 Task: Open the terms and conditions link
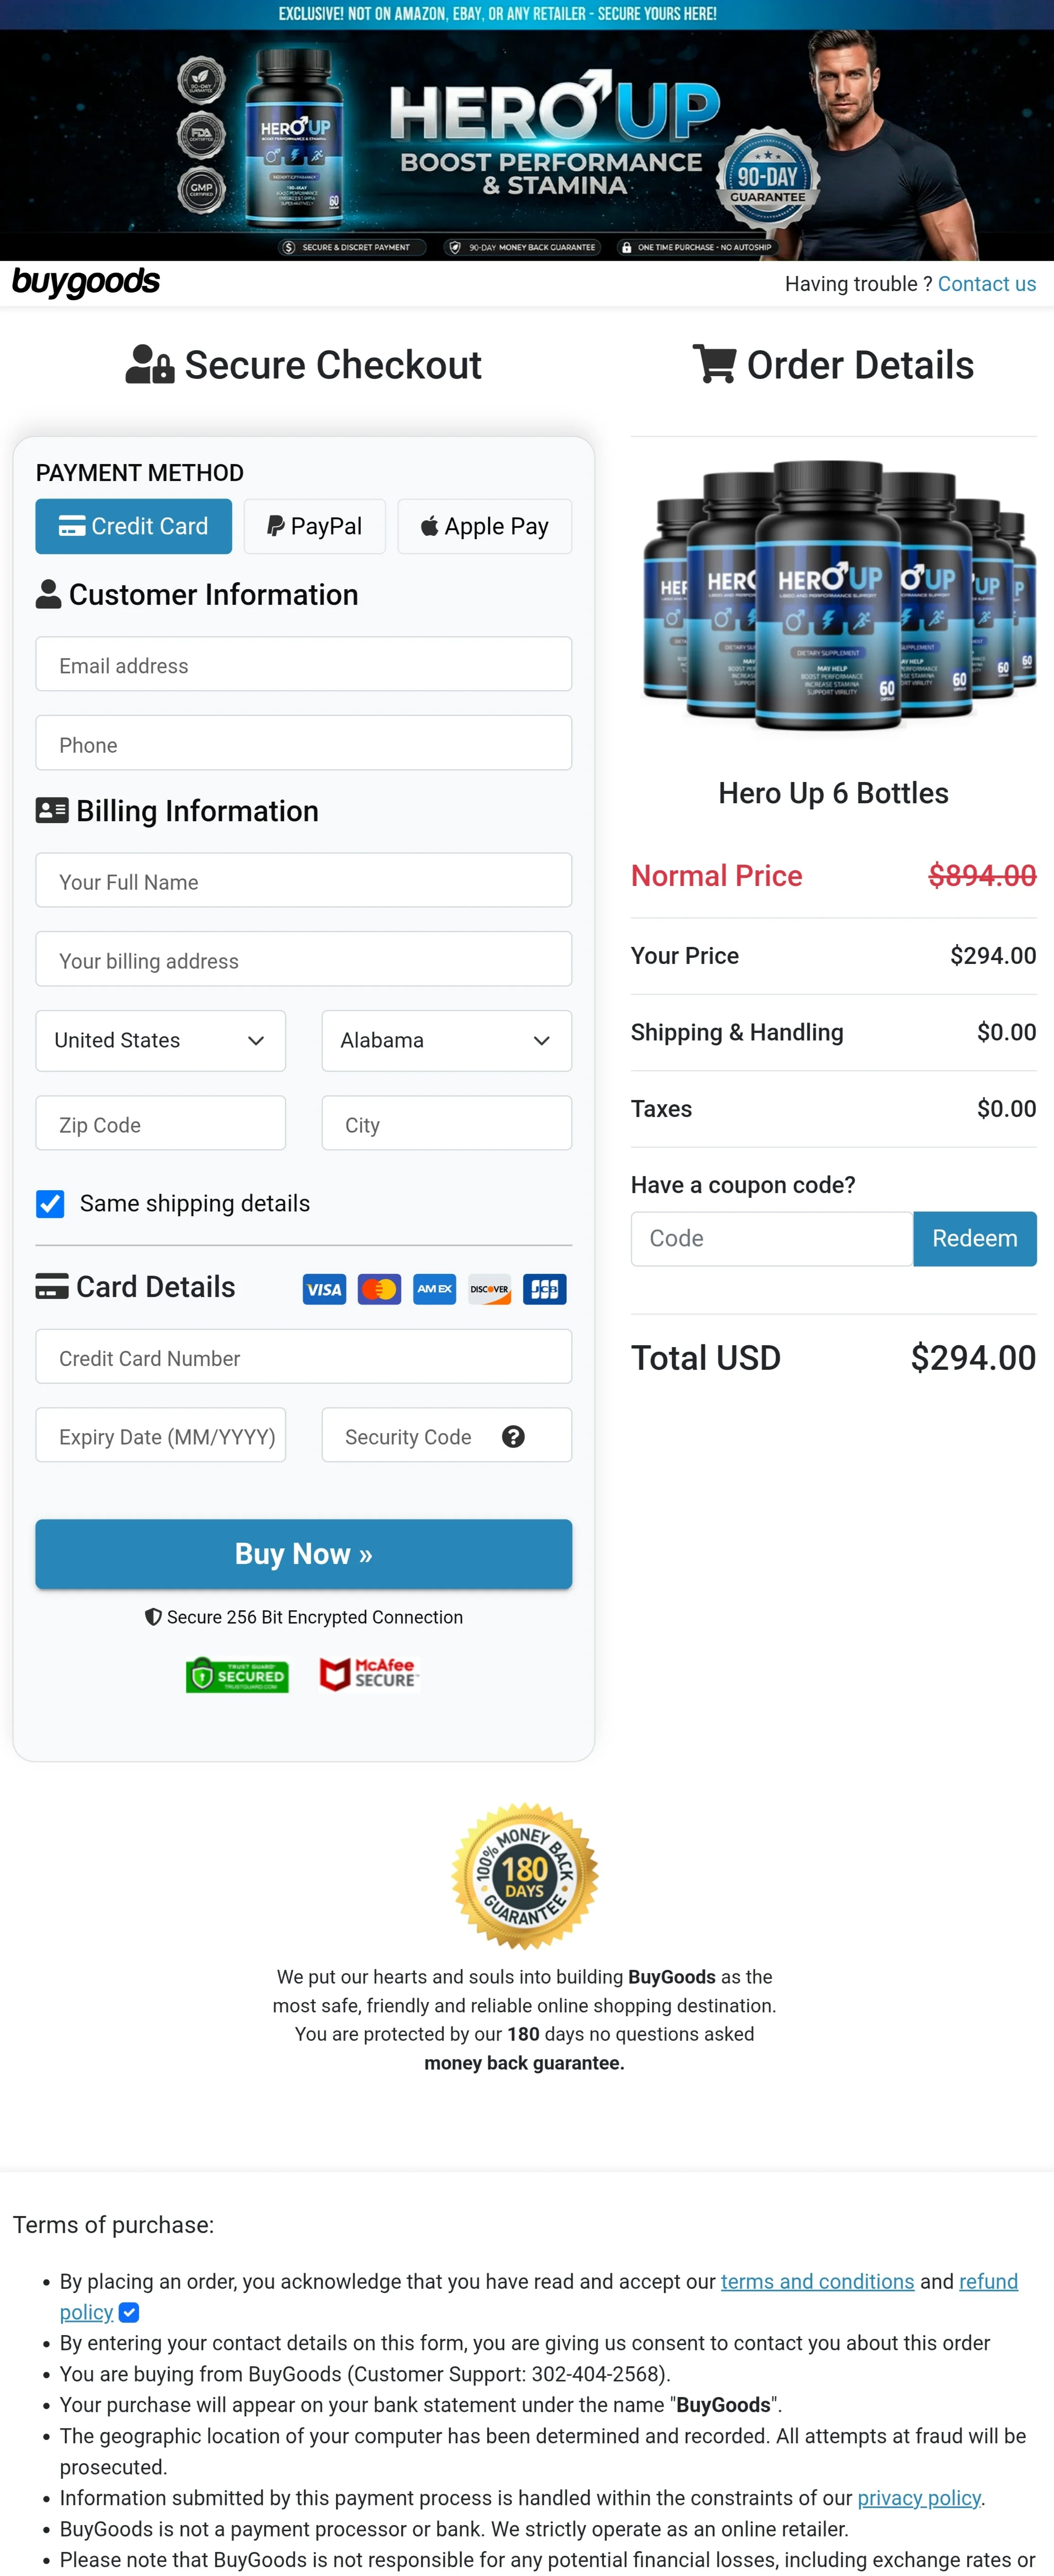pos(817,2281)
